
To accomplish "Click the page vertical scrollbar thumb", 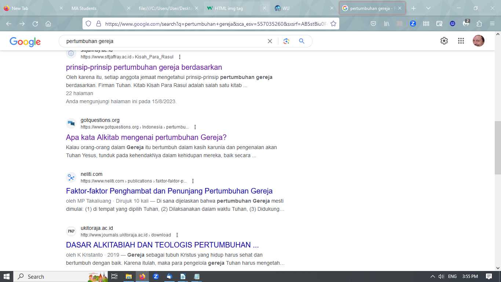I will [498, 148].
